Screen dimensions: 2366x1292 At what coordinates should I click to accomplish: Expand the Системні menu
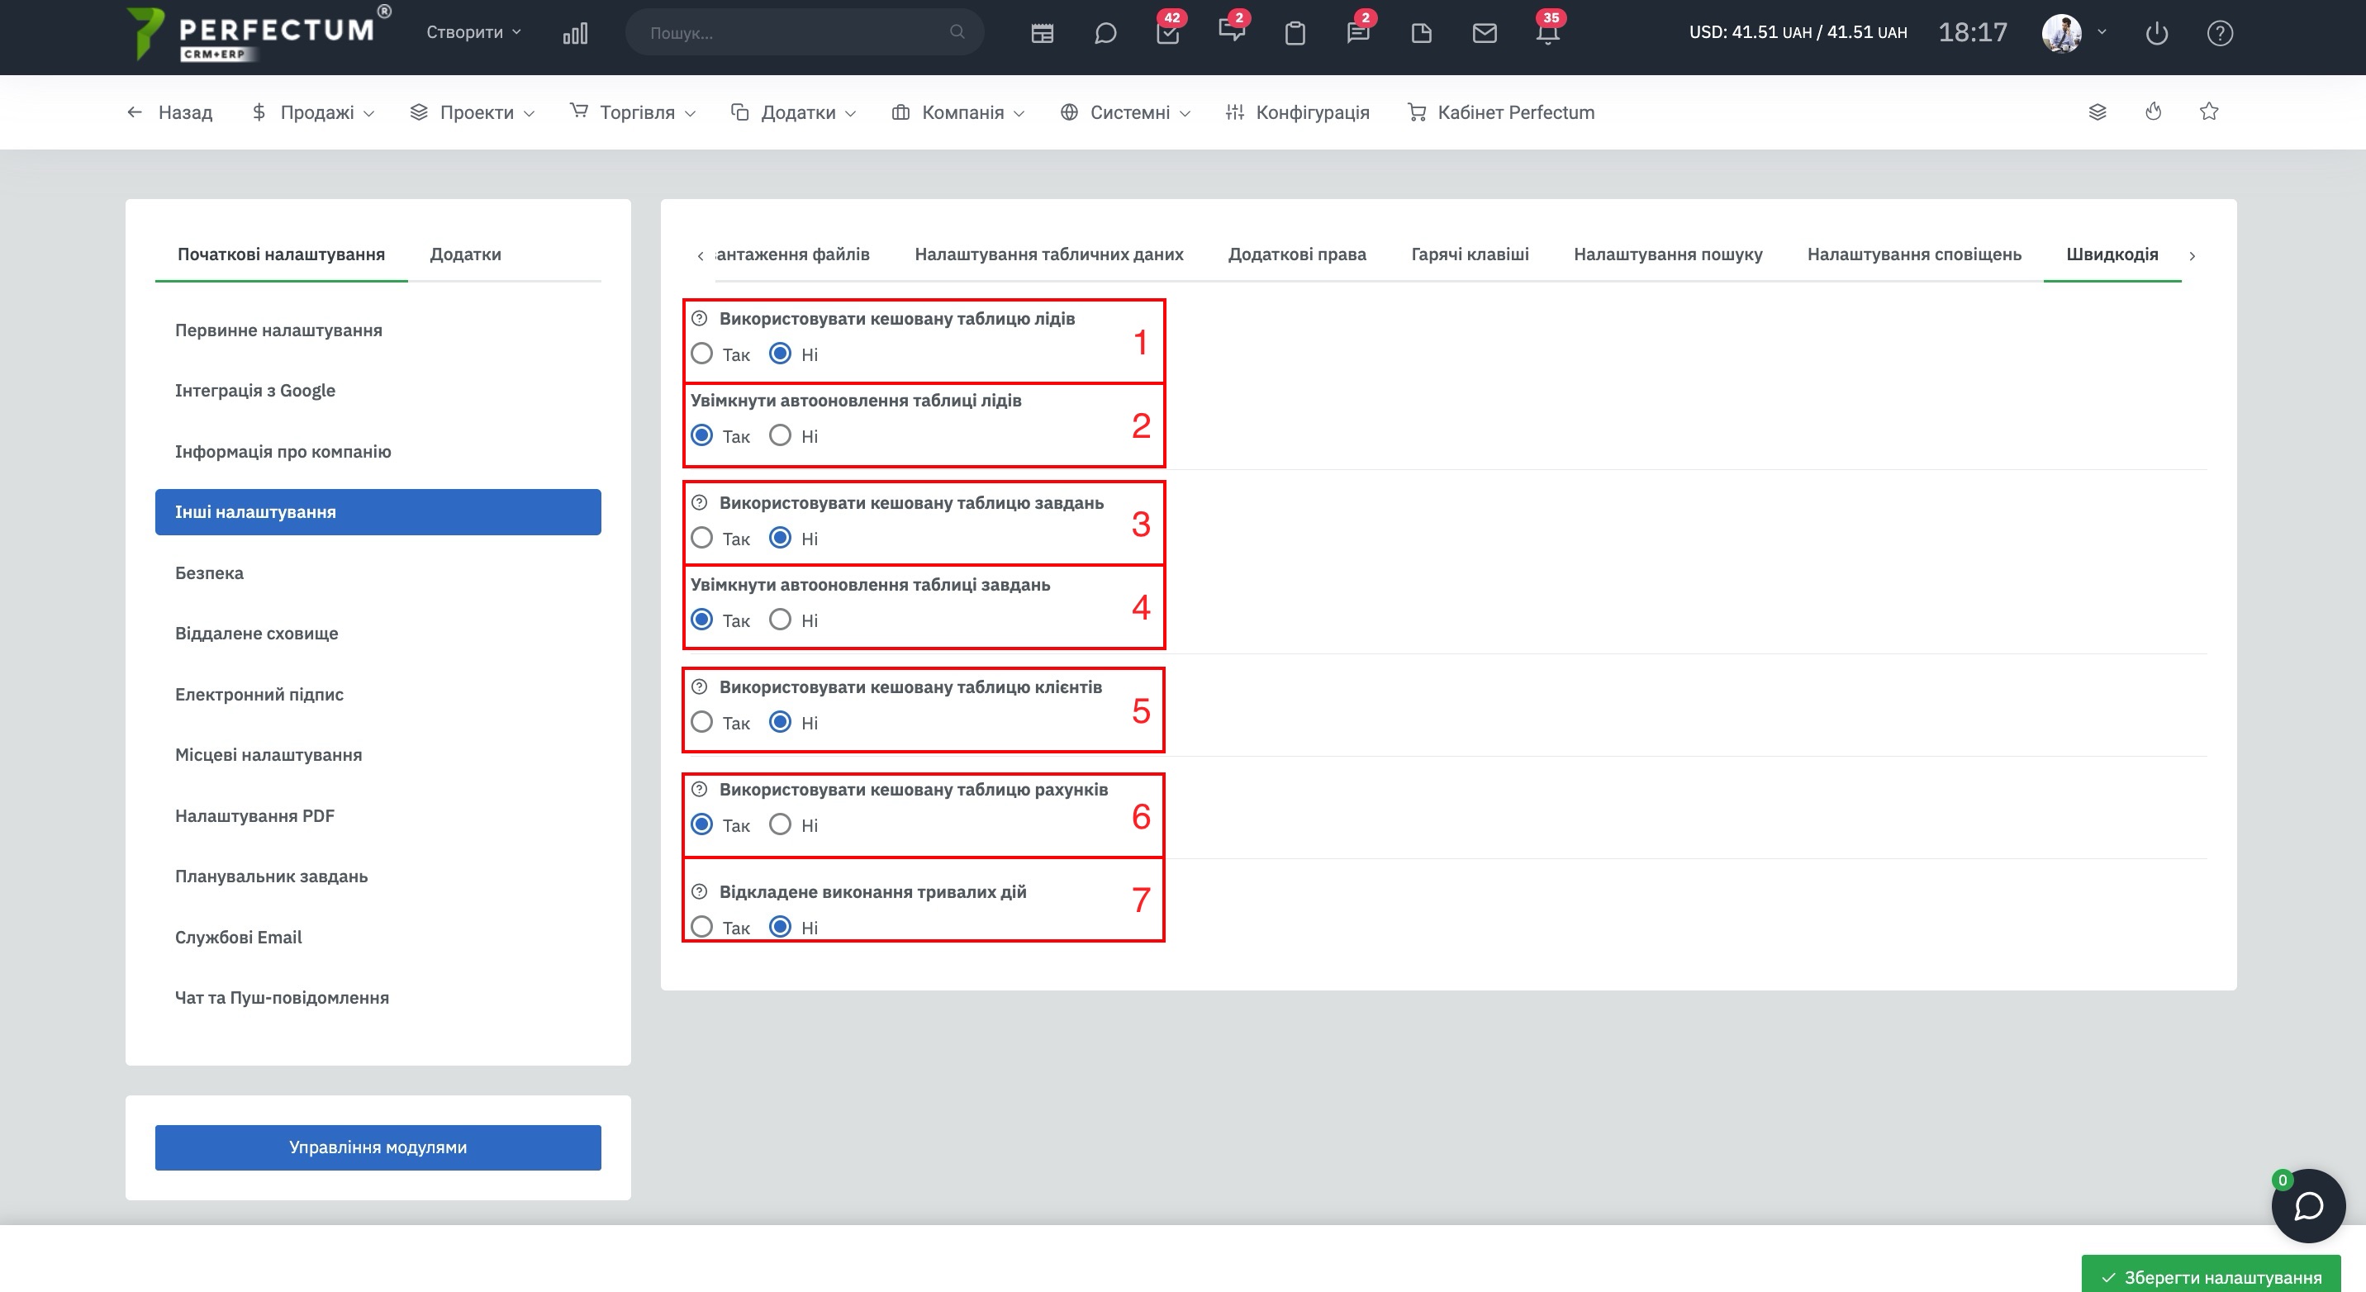tap(1125, 112)
